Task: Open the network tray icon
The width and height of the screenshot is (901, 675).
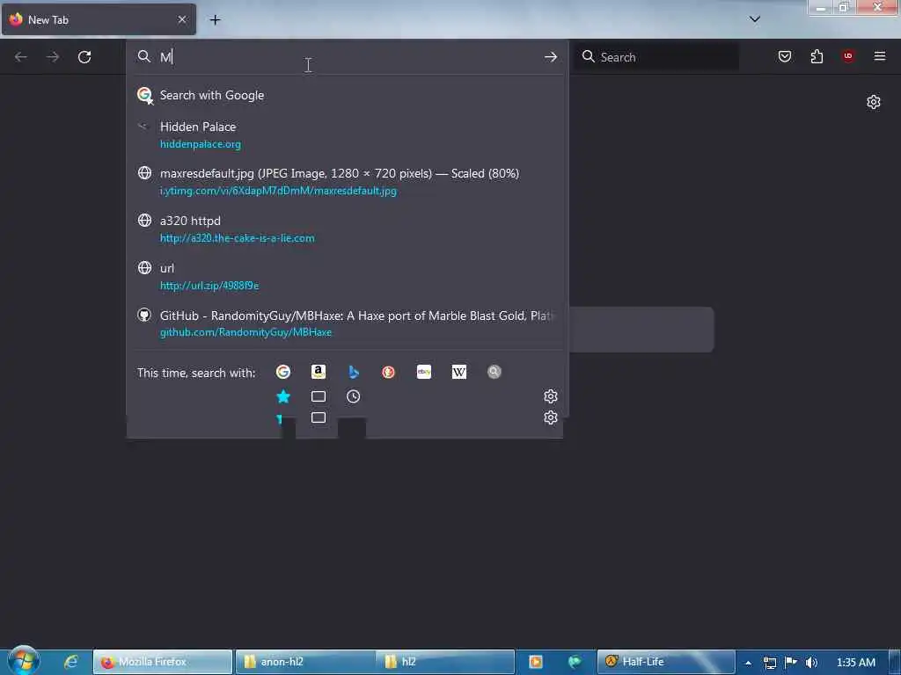Action: 770,663
